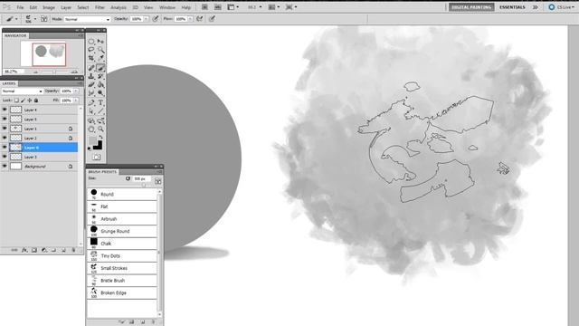The image size is (579, 326).
Task: Create new layer from Layers panel
Action: 63,250
